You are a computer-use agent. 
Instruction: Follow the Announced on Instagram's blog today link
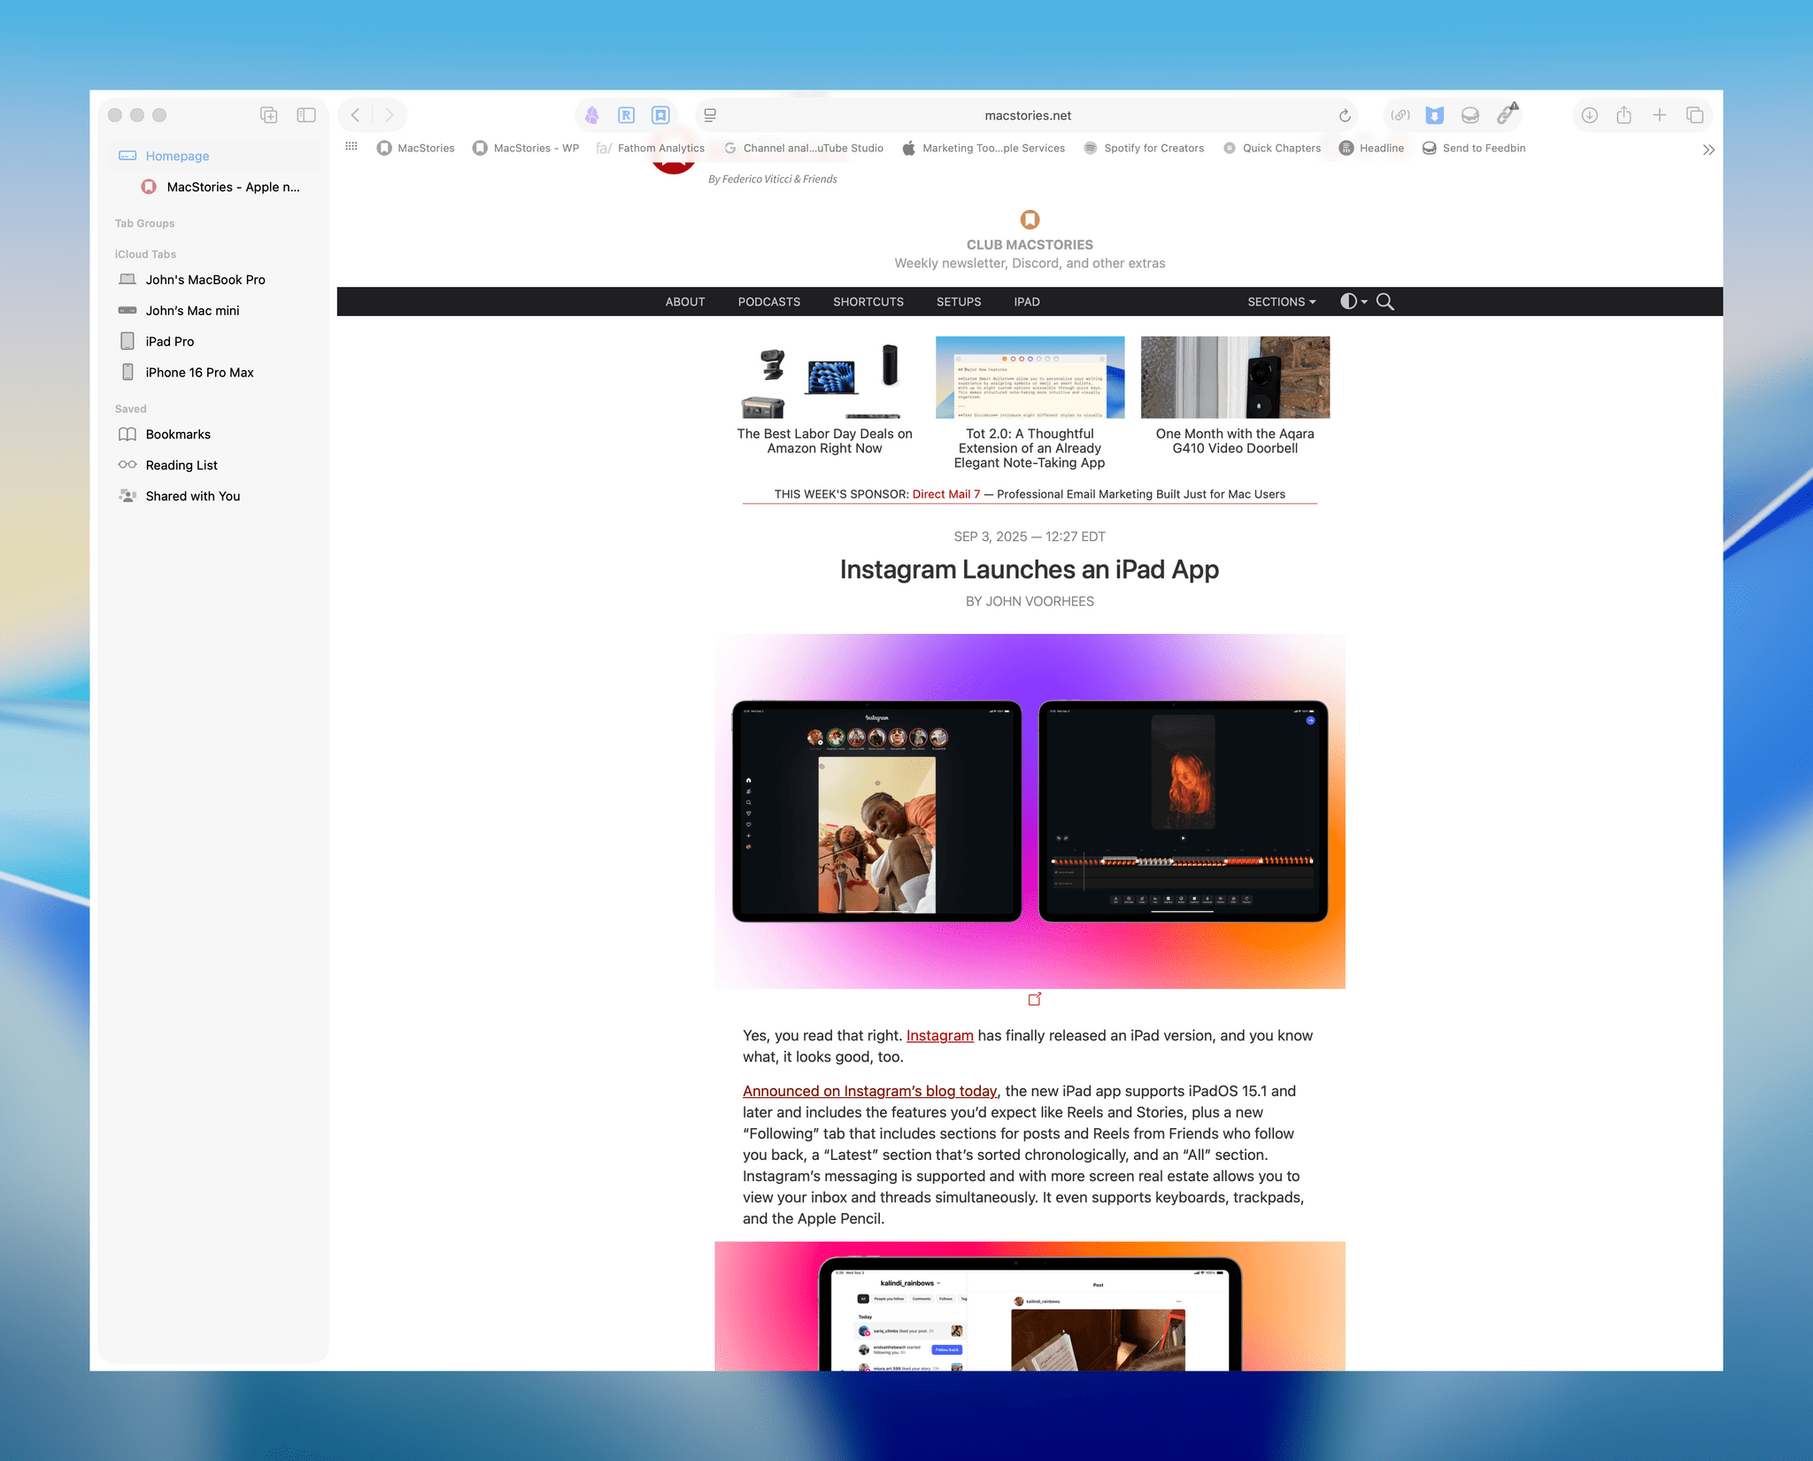[x=869, y=1092]
